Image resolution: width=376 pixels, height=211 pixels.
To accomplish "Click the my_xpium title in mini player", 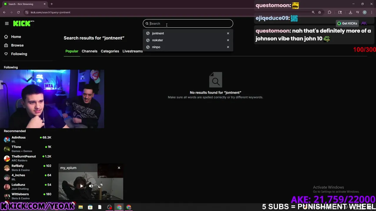I will (68, 168).
